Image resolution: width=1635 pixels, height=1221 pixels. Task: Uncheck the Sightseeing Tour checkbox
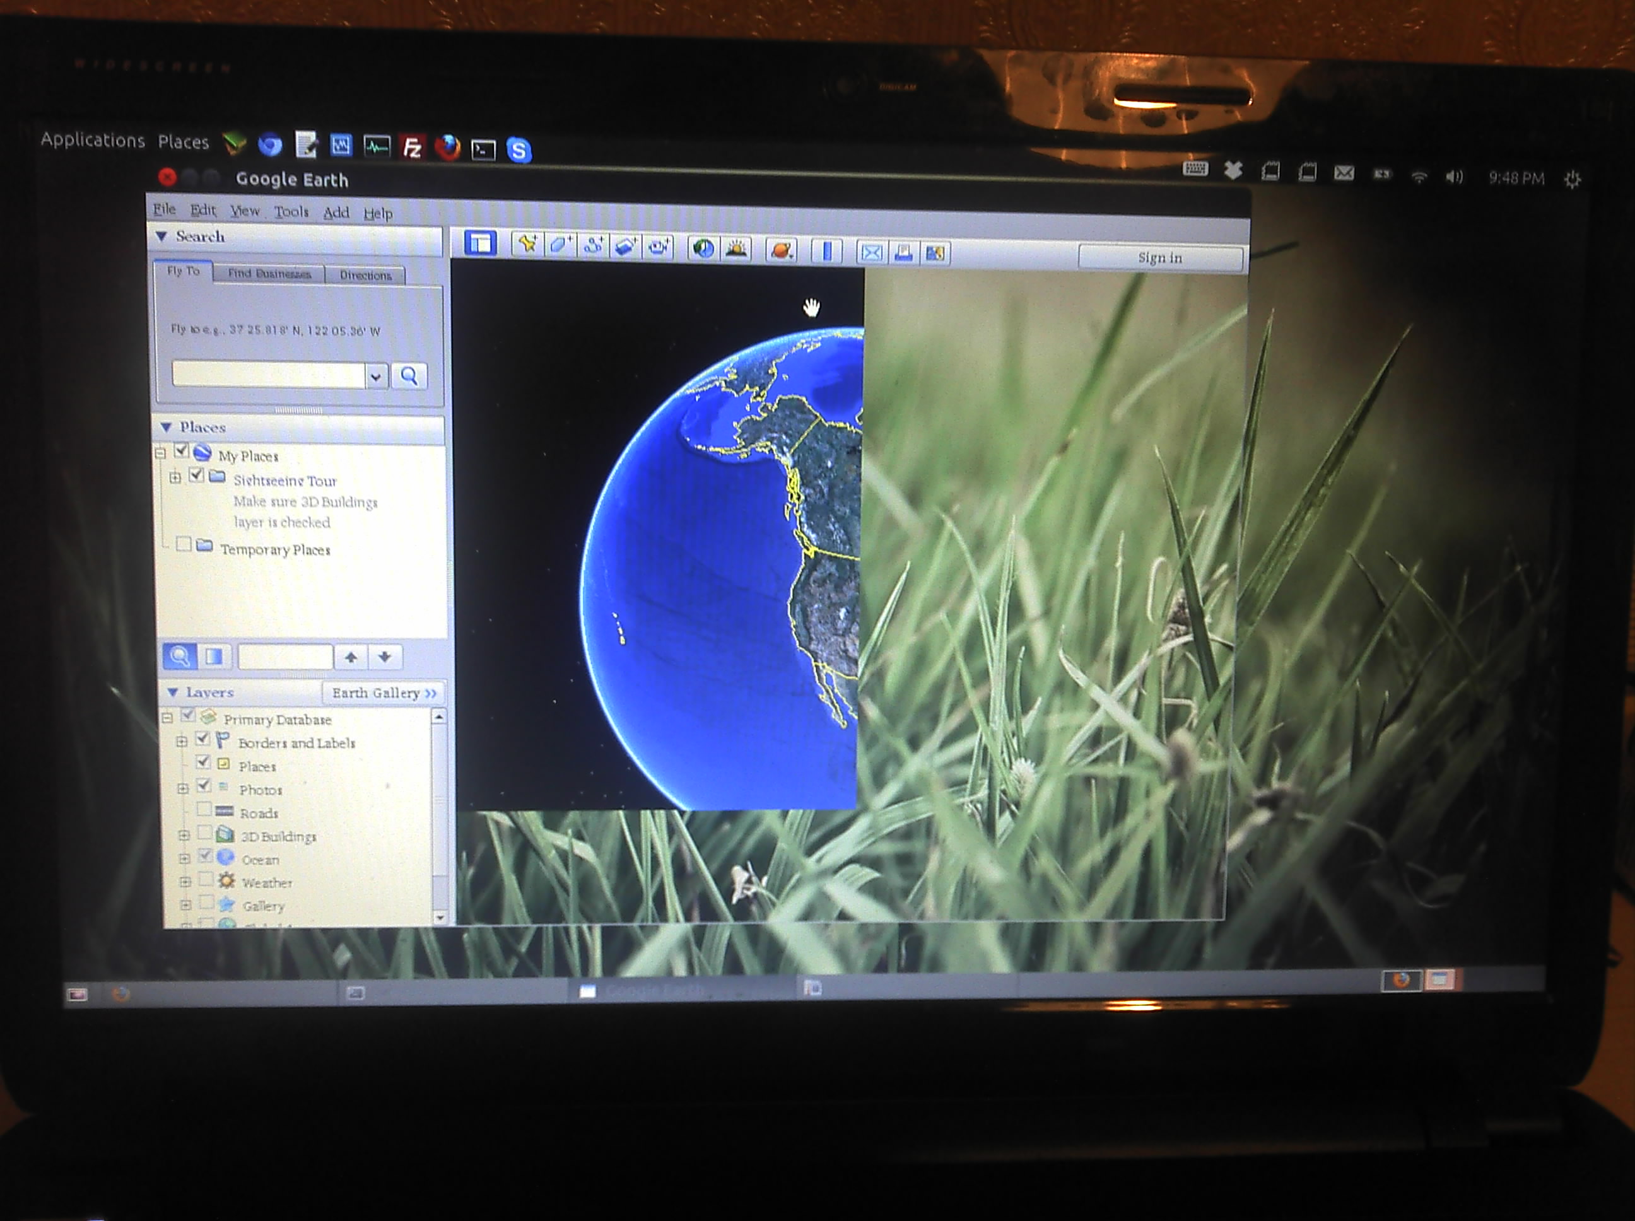[196, 476]
